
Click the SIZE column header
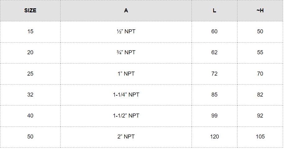coord(30,10)
